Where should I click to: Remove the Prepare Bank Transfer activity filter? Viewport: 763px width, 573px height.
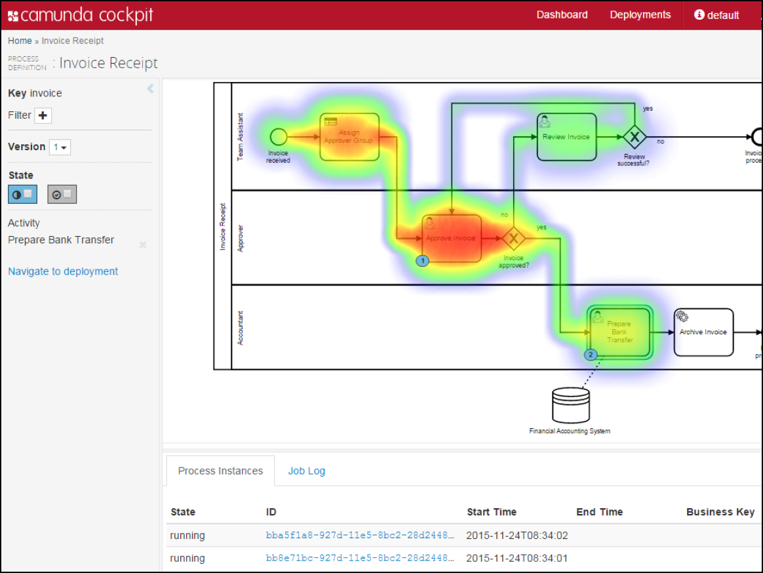[x=143, y=245]
